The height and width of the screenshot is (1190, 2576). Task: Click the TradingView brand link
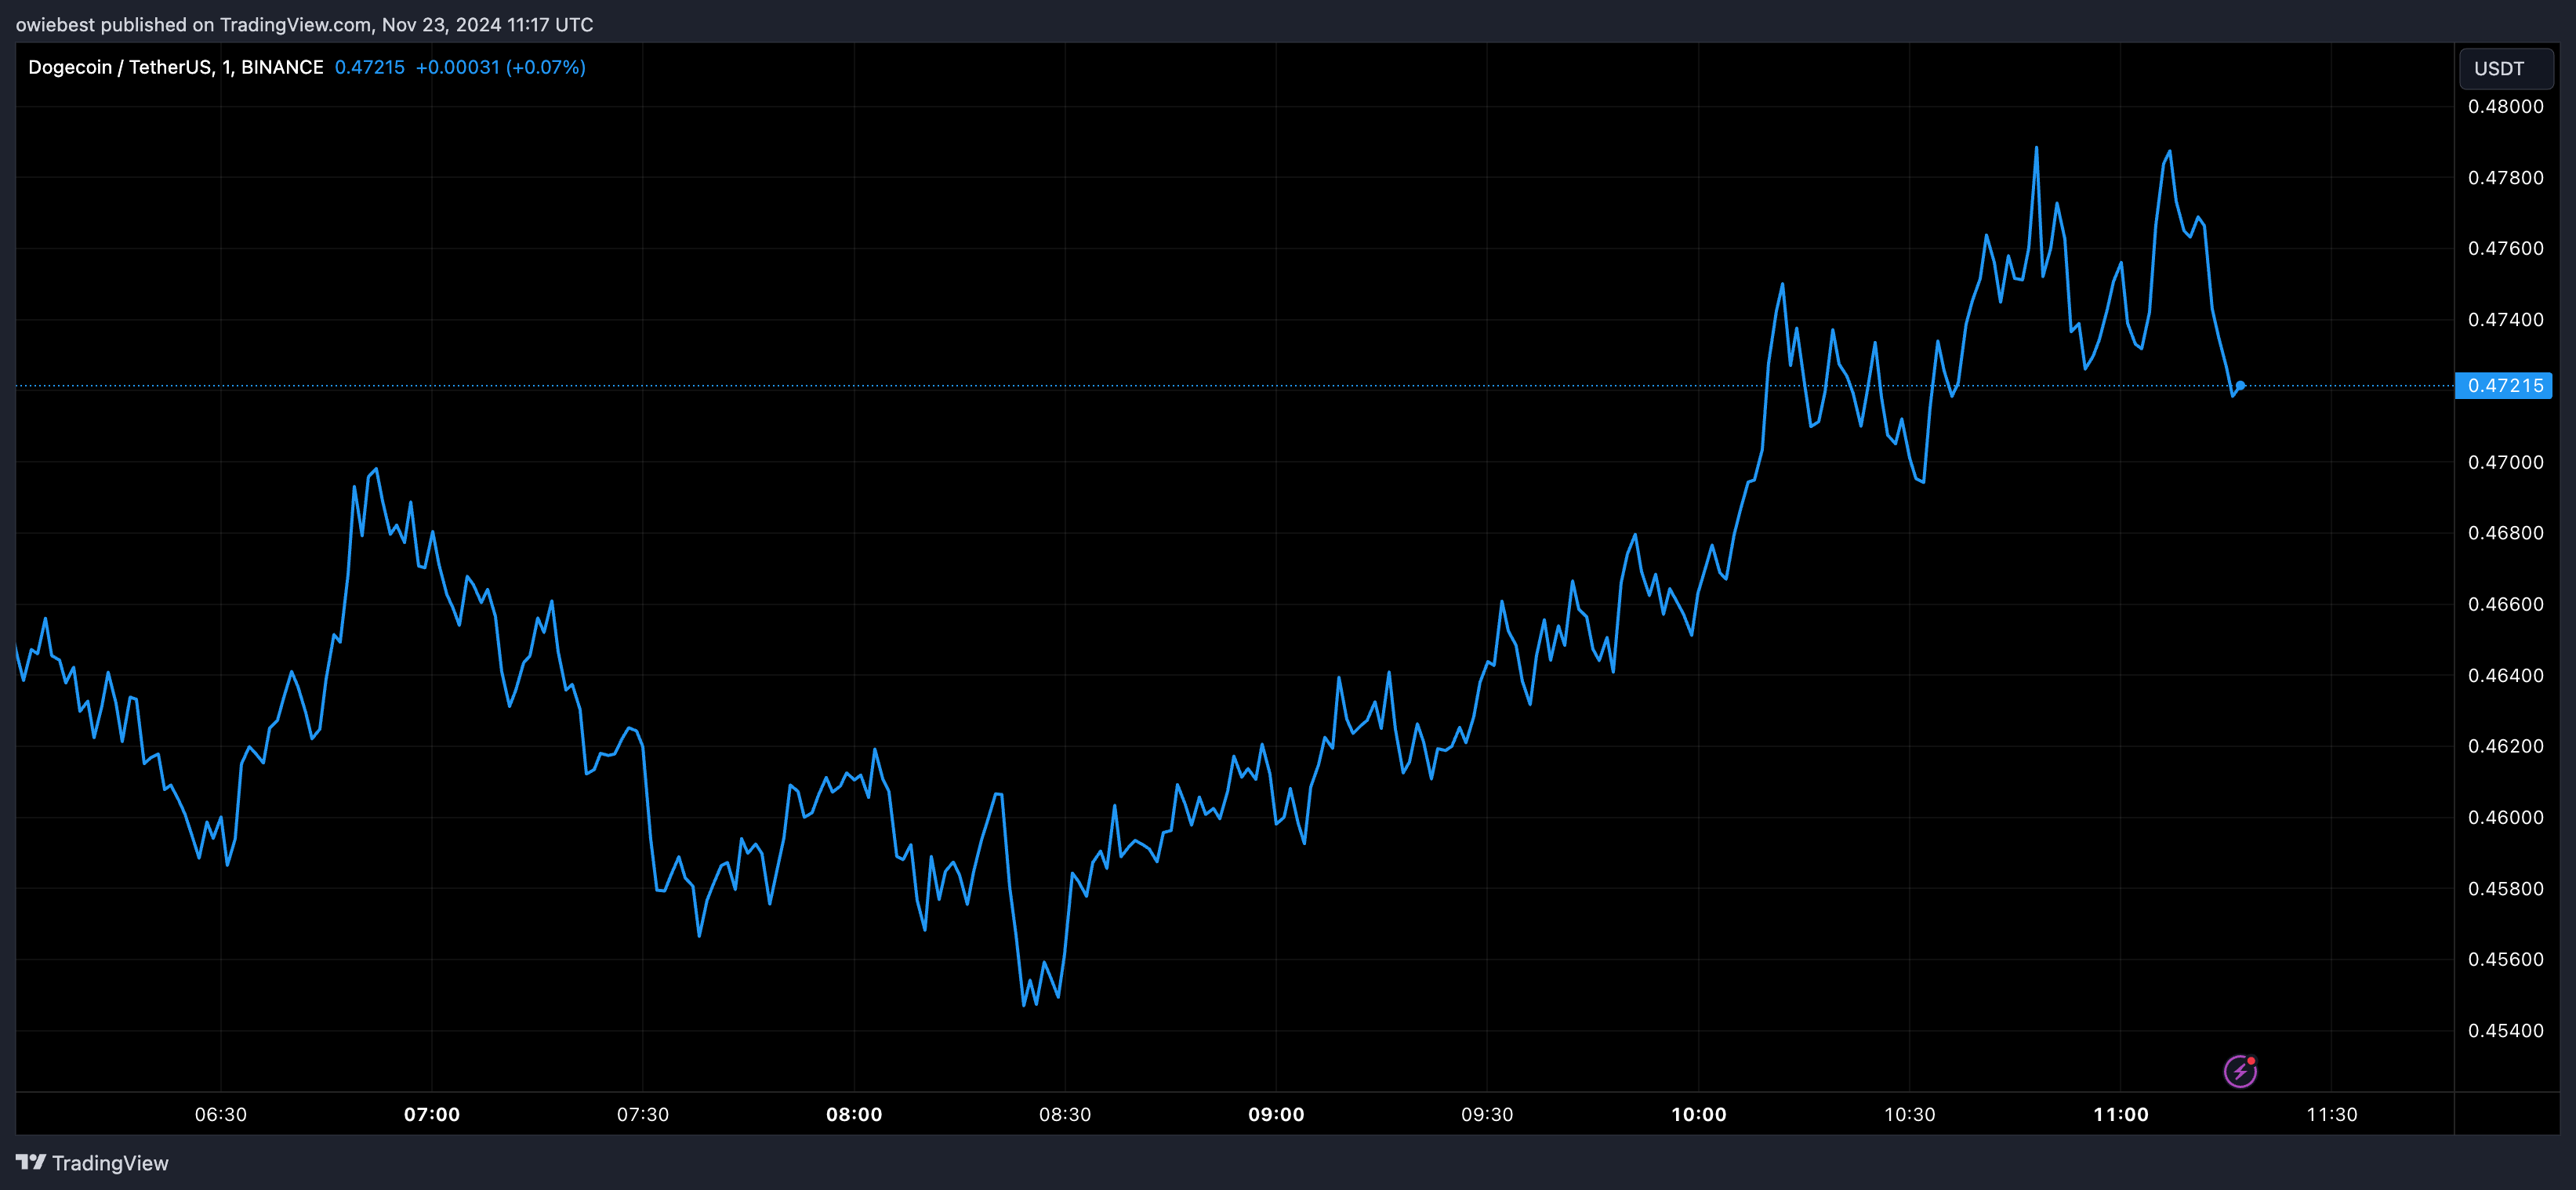pos(92,1162)
